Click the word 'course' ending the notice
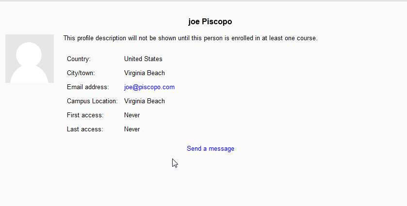The width and height of the screenshot is (407, 206). point(306,38)
